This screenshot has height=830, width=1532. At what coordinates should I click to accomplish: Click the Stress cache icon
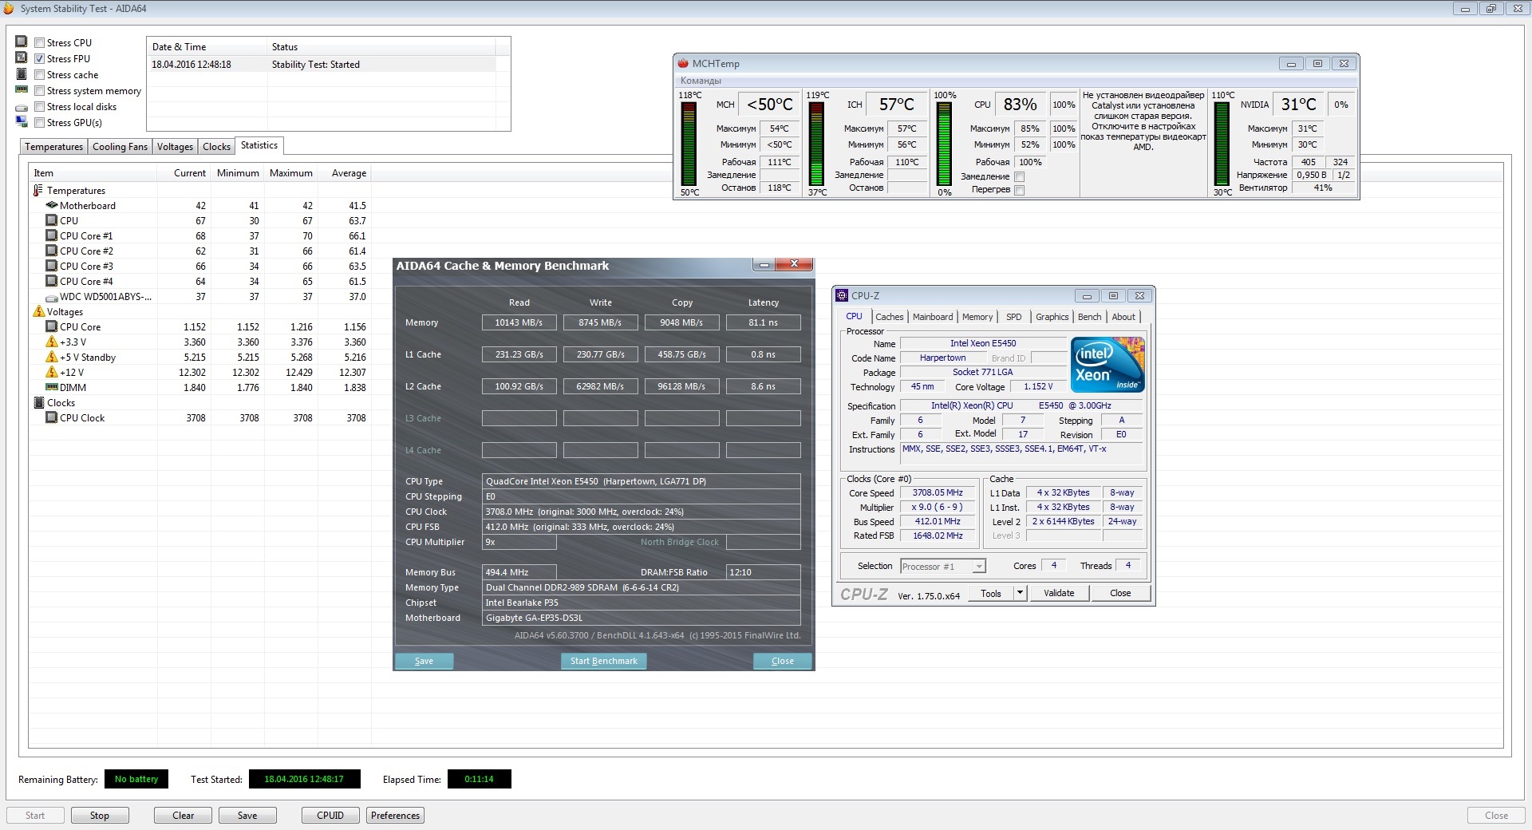pos(22,73)
